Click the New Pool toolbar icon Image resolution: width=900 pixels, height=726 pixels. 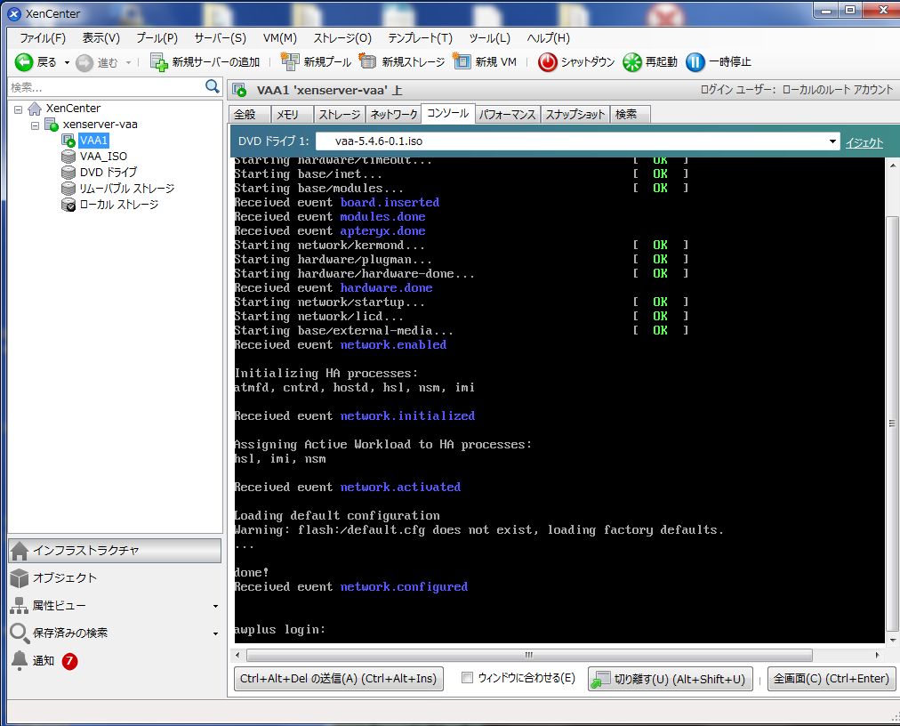pyautogui.click(x=290, y=62)
